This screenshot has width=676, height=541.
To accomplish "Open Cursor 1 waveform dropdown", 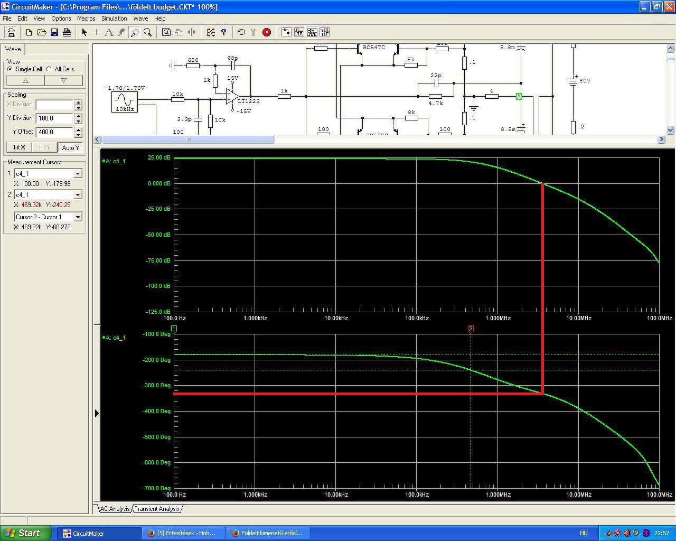I will tap(78, 174).
